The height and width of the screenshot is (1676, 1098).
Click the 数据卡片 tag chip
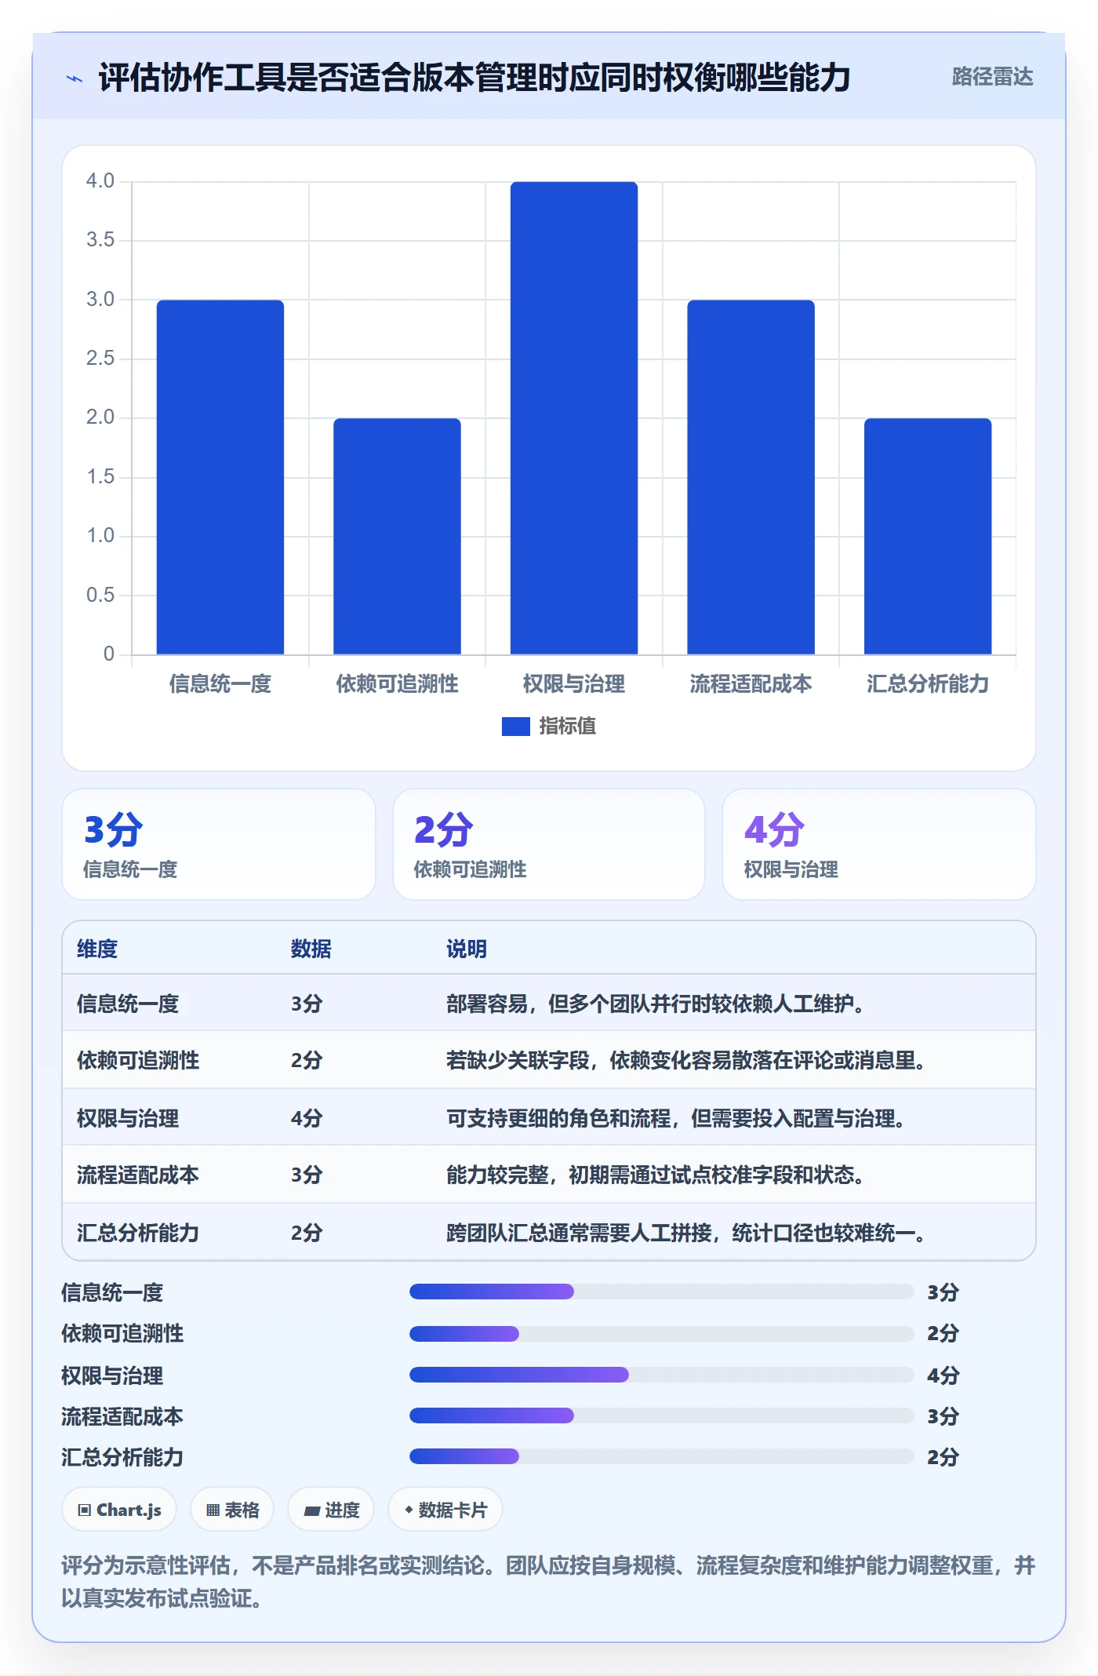point(445,1510)
